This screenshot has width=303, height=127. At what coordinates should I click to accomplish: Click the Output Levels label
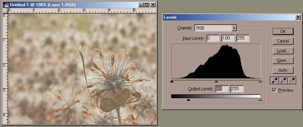coord(201,89)
